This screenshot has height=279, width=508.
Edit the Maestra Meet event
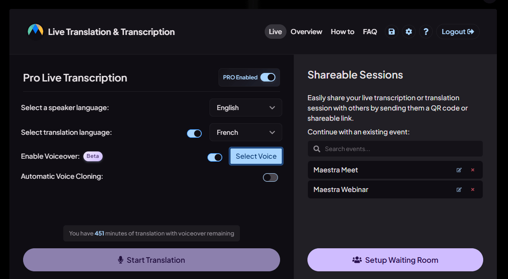459,170
